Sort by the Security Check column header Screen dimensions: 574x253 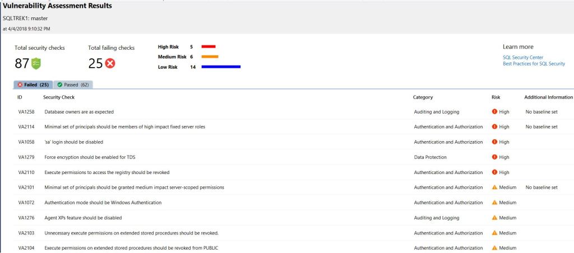click(x=59, y=97)
